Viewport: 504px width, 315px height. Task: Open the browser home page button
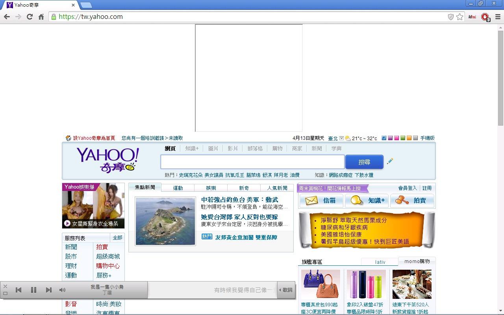point(41,17)
